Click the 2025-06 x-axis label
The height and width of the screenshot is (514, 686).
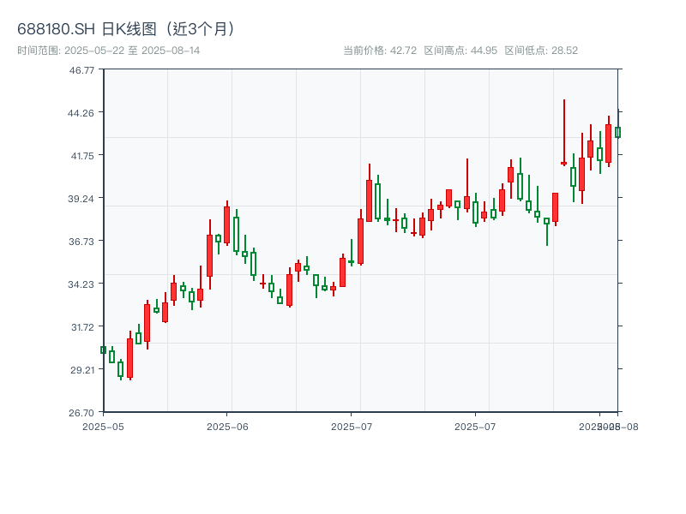coord(227,426)
